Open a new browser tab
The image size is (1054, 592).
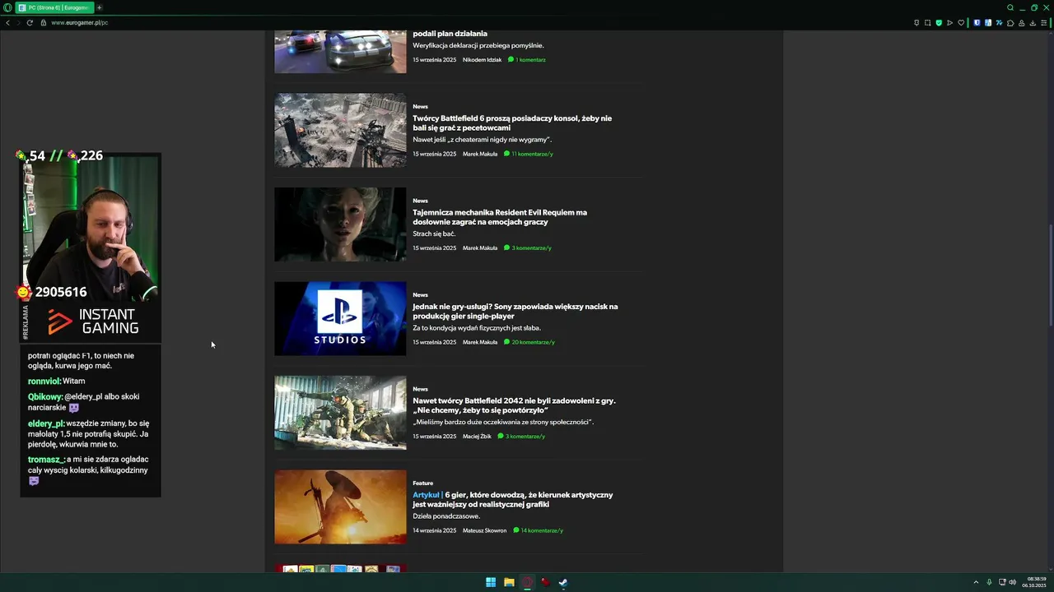pyautogui.click(x=99, y=7)
